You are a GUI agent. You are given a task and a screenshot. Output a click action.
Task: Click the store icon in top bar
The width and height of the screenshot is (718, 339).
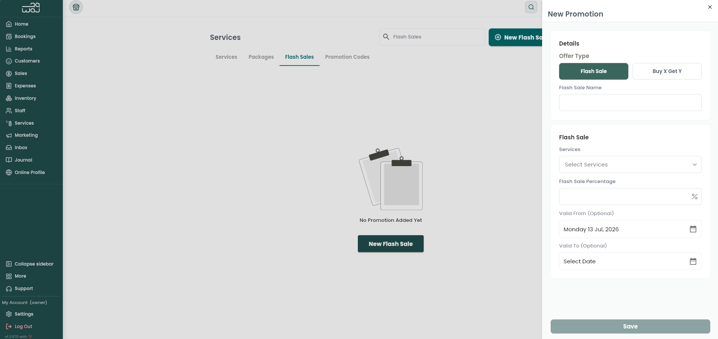point(76,7)
